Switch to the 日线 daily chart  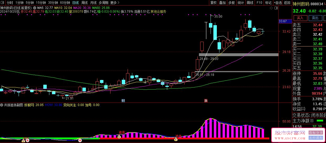[x=75, y=3]
